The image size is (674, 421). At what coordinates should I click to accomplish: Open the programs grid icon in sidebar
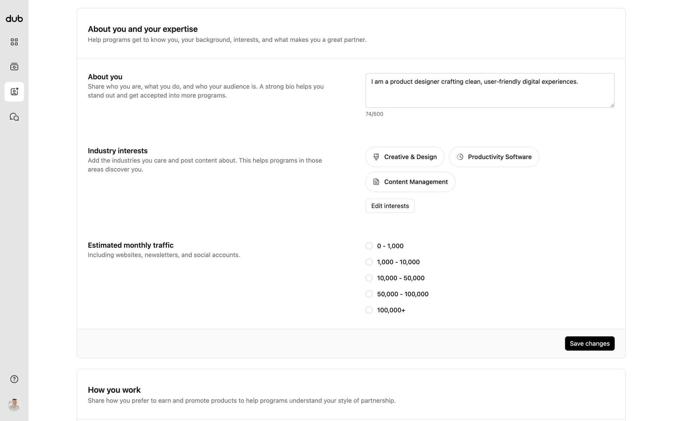click(x=14, y=42)
